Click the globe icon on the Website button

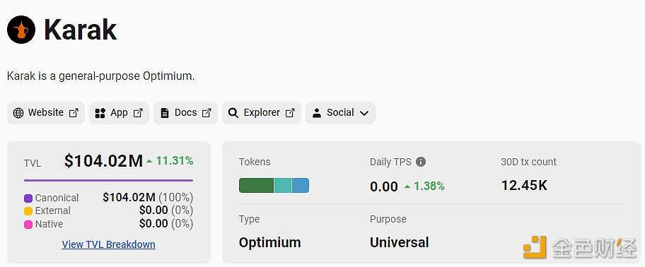(18, 113)
